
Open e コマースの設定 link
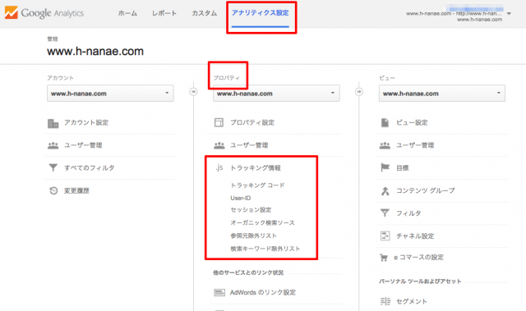click(418, 258)
